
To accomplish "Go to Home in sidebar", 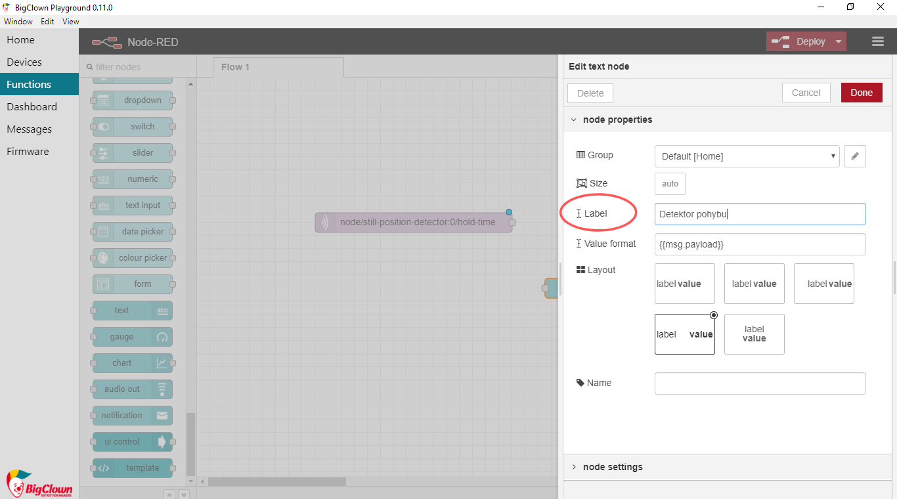I will click(39, 39).
